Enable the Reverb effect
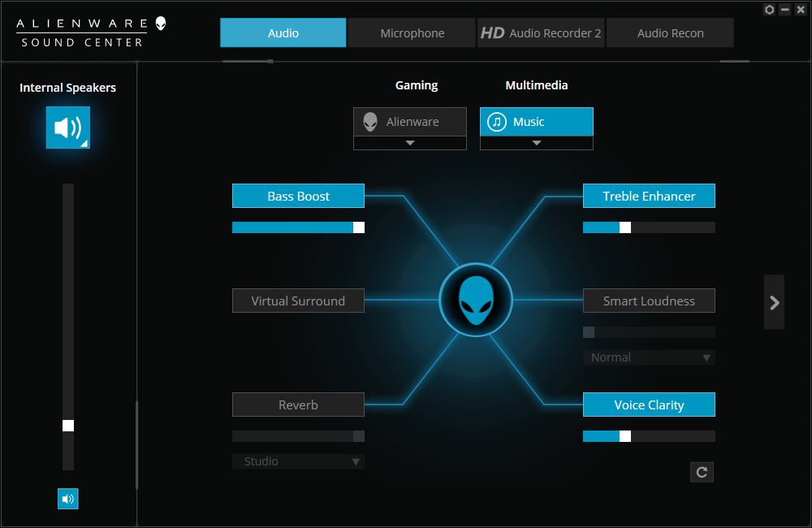 pyautogui.click(x=298, y=405)
